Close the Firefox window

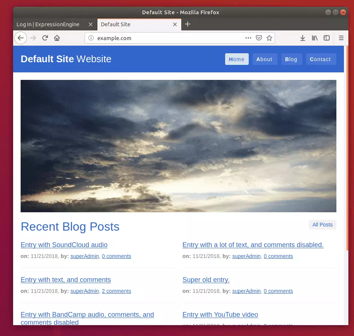[x=343, y=12]
